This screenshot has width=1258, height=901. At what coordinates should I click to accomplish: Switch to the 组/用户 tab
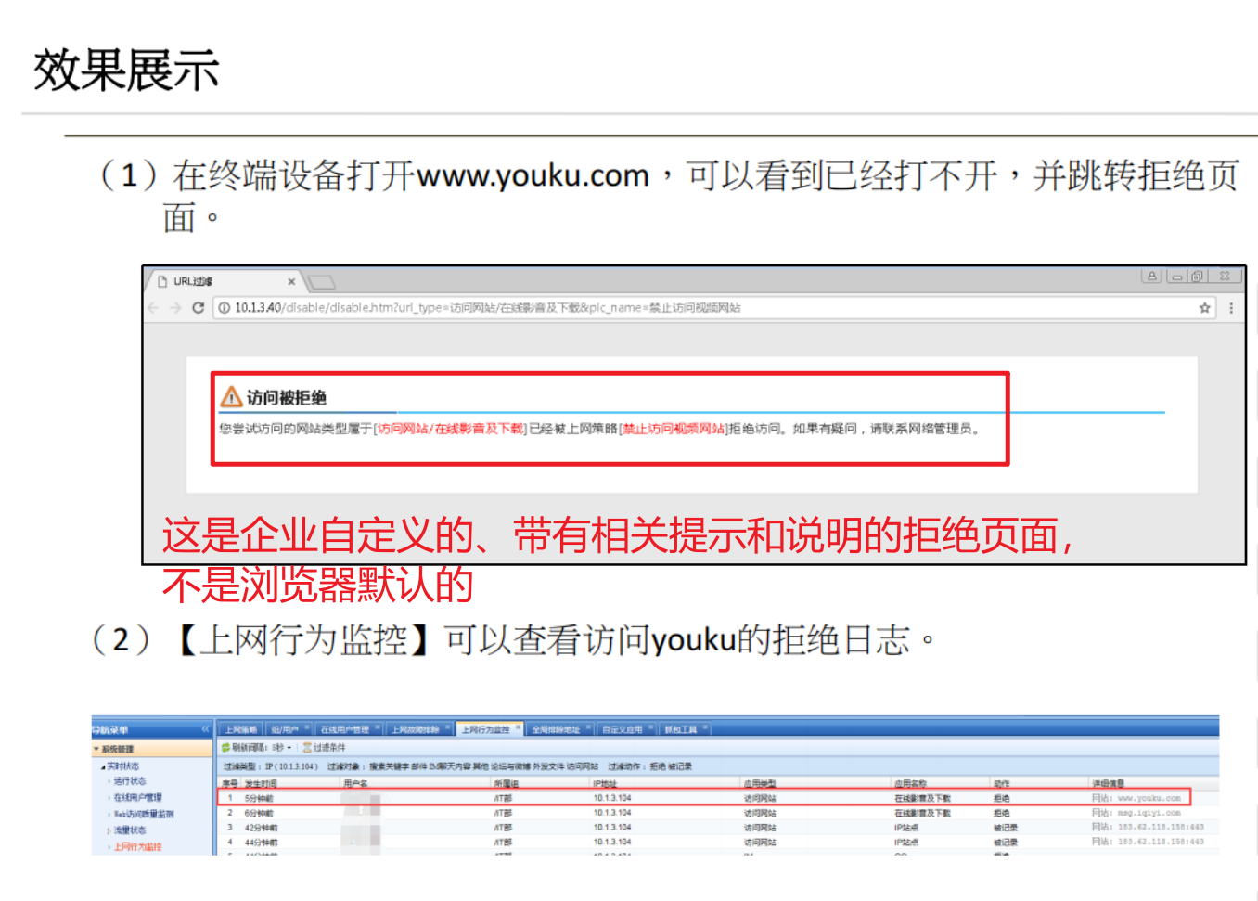click(x=288, y=729)
